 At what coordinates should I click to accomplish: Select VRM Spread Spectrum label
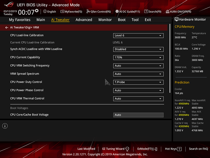(25, 74)
